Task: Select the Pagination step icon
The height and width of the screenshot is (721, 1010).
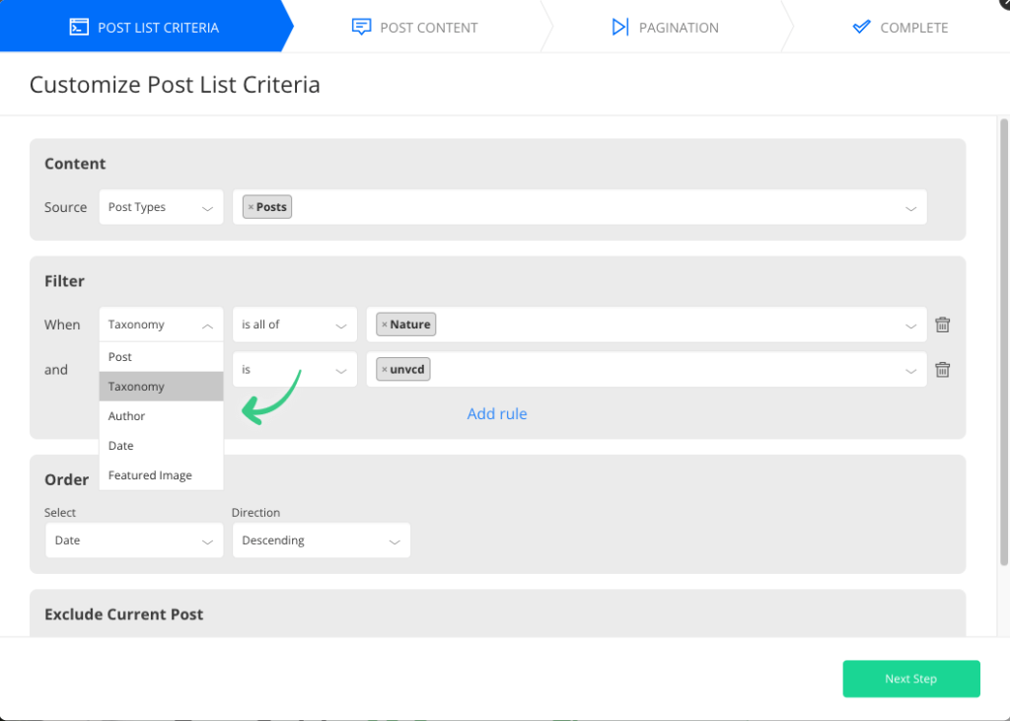Action: point(619,27)
